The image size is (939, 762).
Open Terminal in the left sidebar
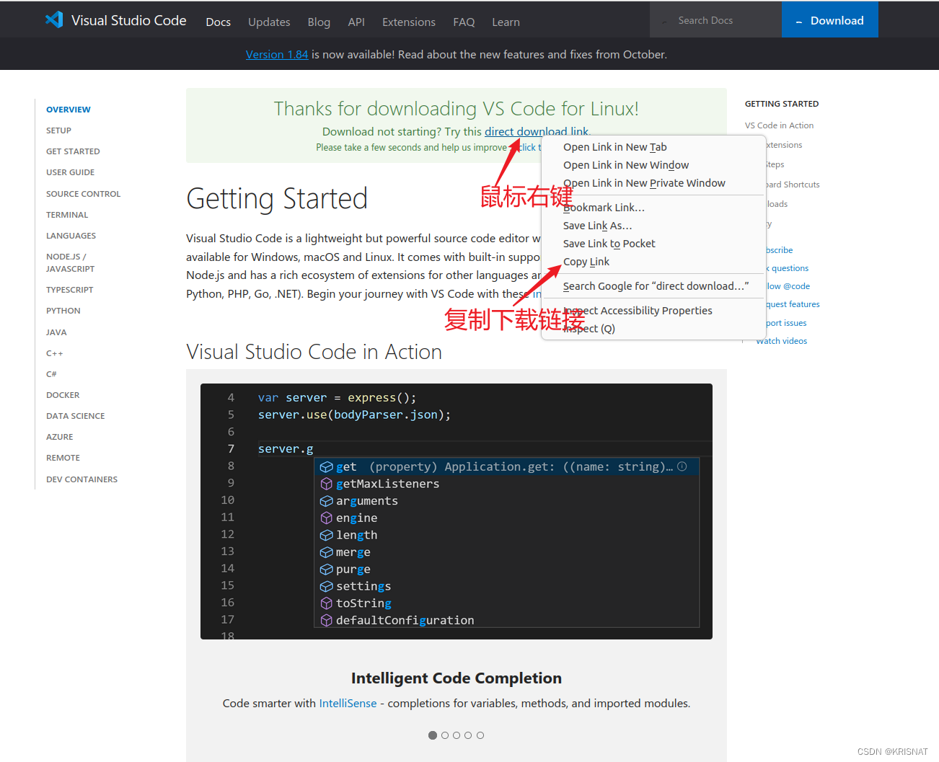tap(67, 215)
